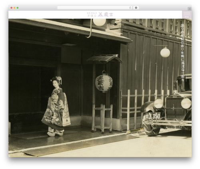Click the vertical Japanese caption text
The image size is (200, 169).
click(182, 52)
